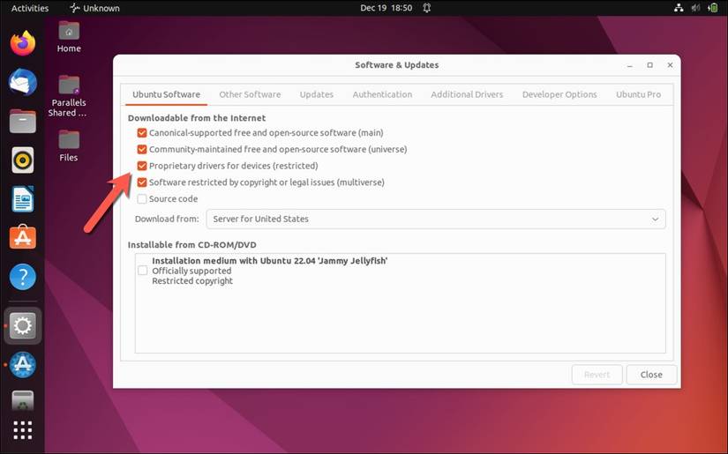
Task: Switch to the Other Software tab
Action: pos(250,94)
